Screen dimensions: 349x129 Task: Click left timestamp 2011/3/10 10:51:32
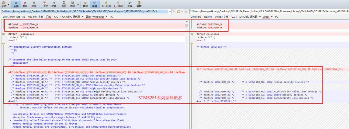click(x=14, y=17)
